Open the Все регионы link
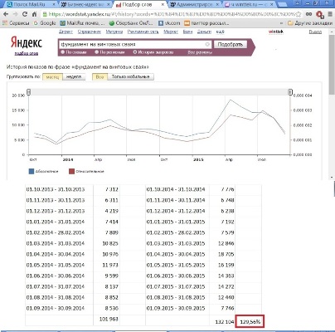This screenshot has width=335, height=332. tap(200, 52)
